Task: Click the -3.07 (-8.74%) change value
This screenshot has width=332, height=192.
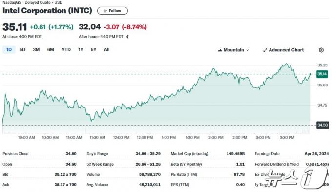Action: [x=125, y=27]
